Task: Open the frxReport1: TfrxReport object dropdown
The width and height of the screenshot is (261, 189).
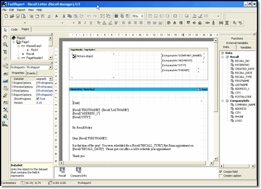Action: point(50,67)
